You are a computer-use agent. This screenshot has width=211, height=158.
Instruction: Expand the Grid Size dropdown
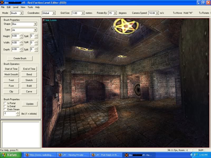click(x=83, y=13)
